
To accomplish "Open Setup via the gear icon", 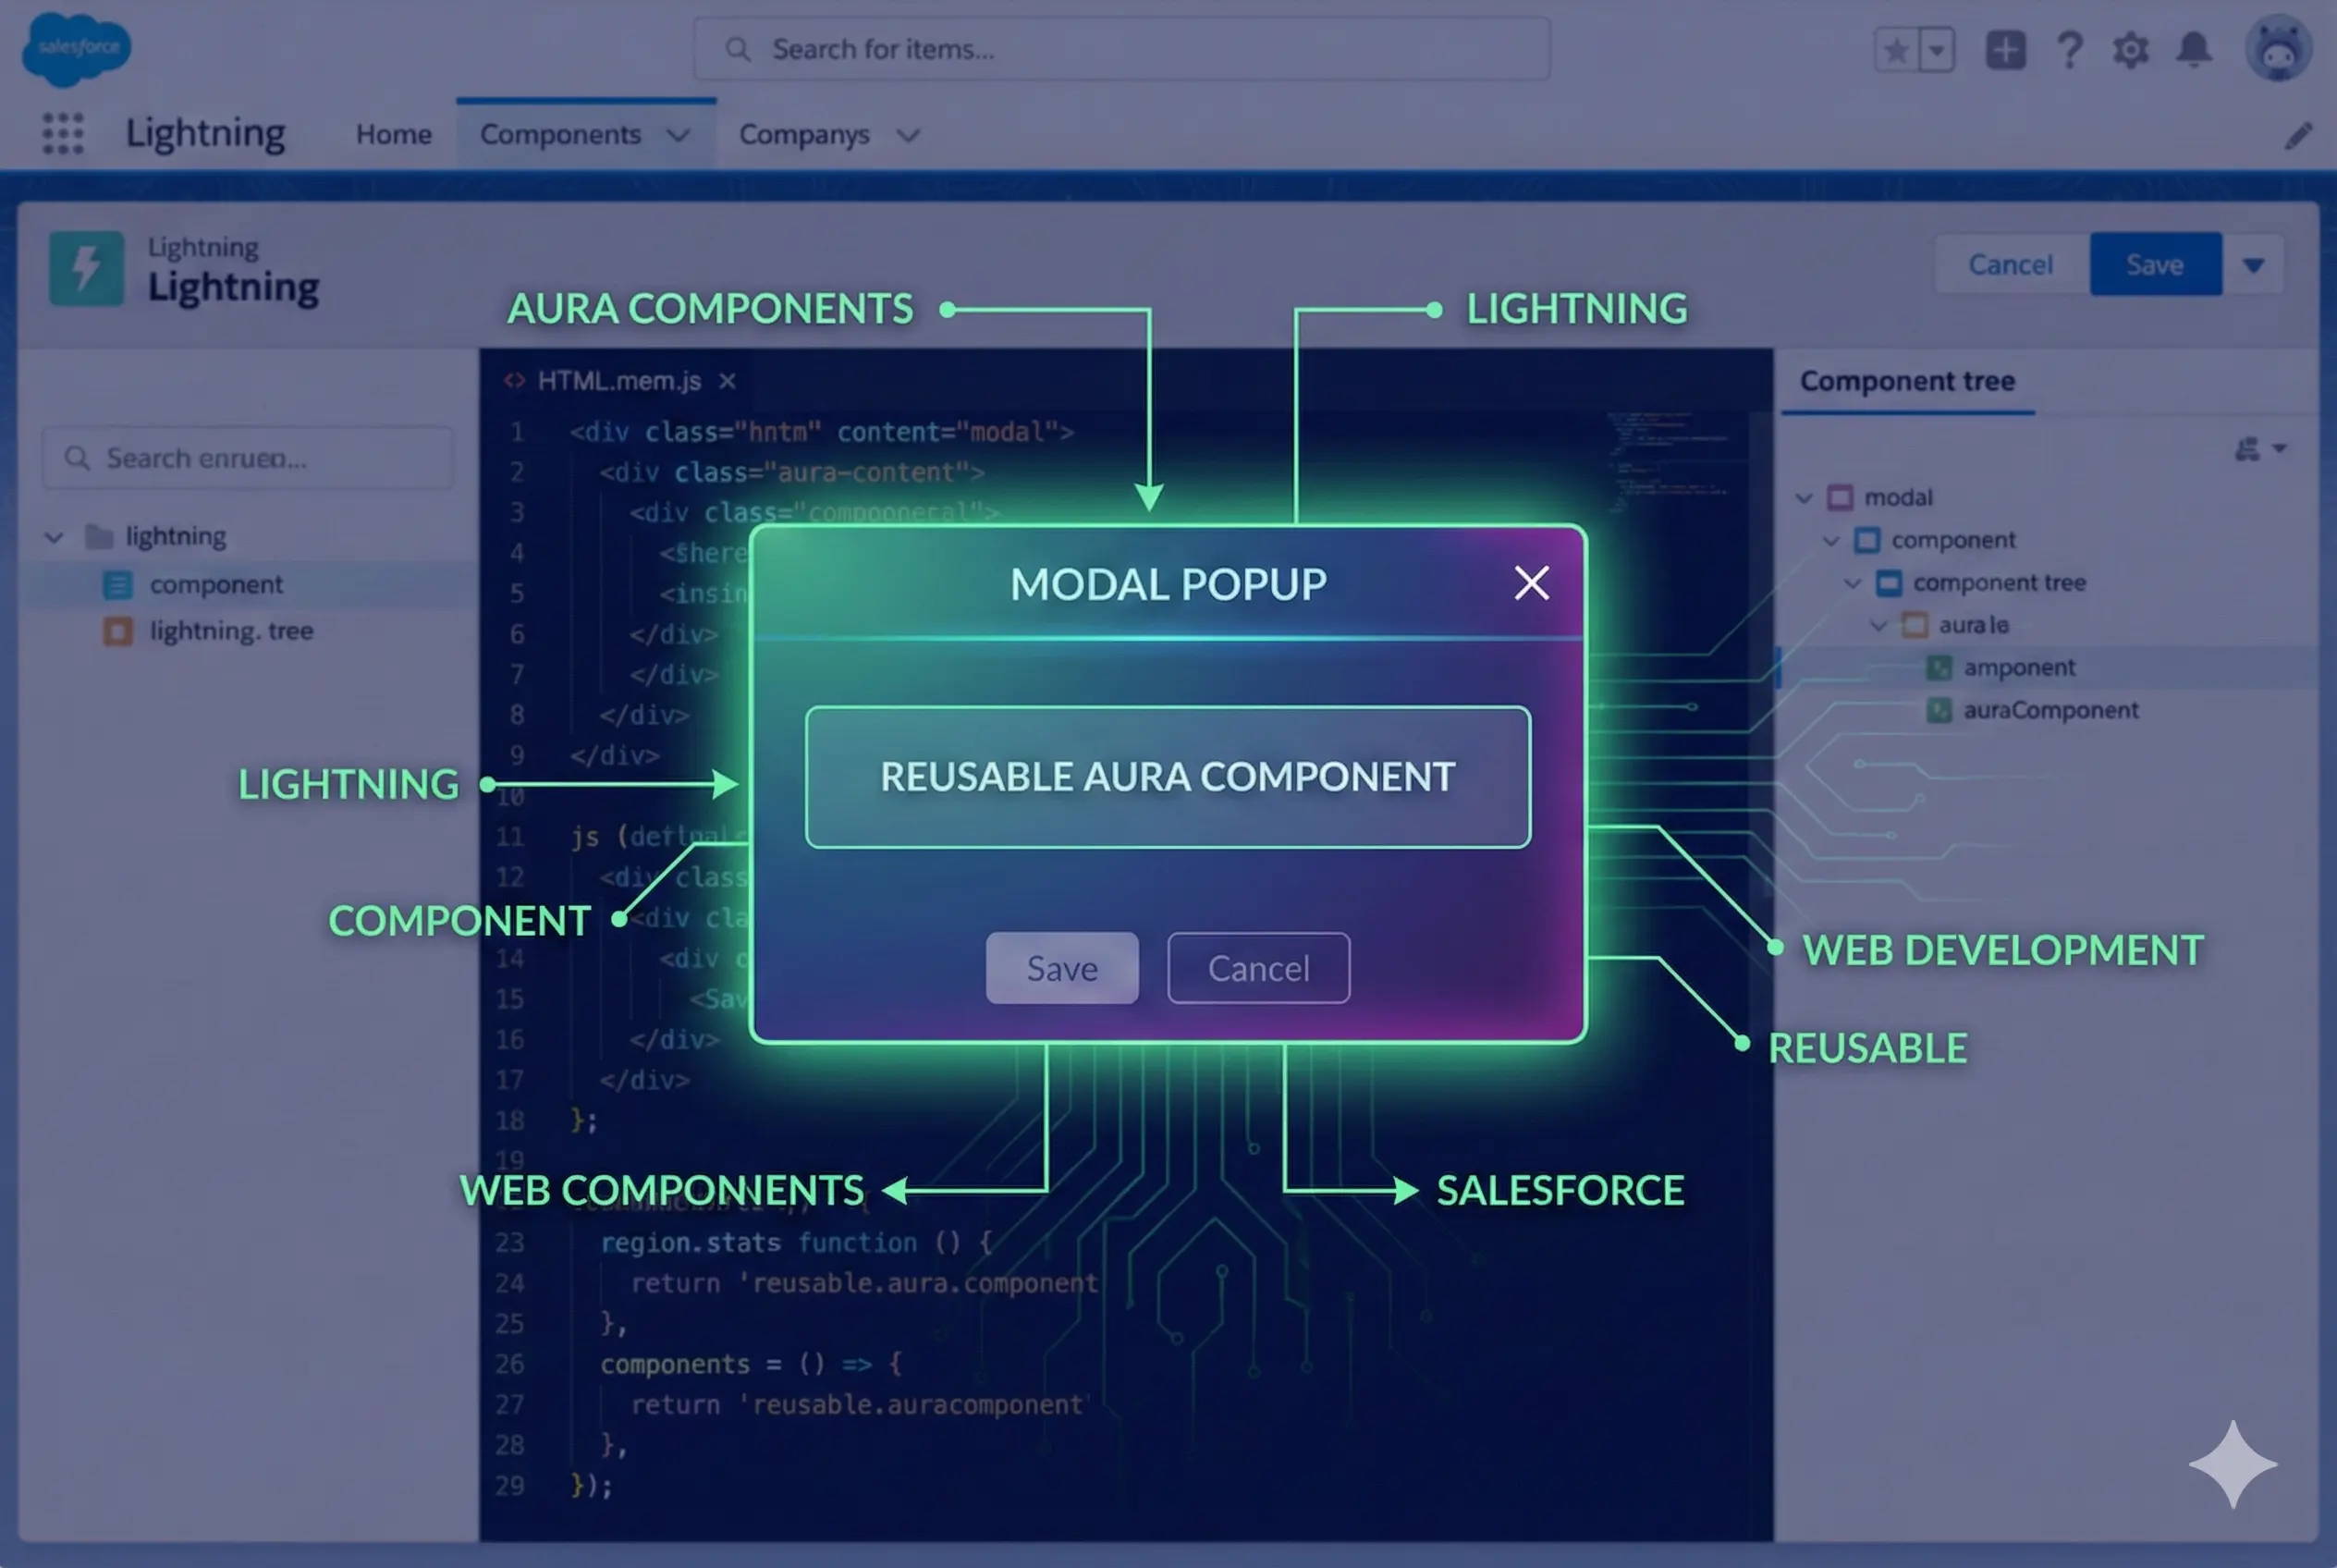I will click(x=2131, y=48).
